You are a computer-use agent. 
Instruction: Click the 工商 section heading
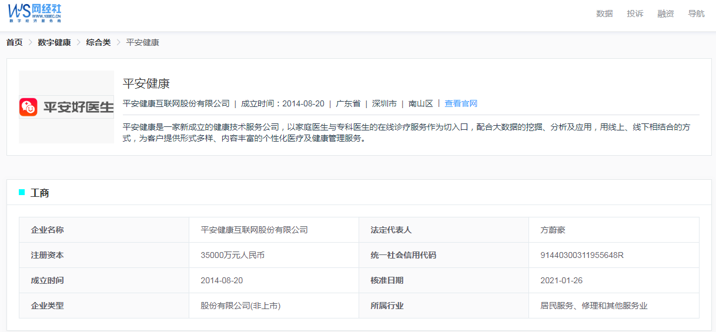pyautogui.click(x=40, y=193)
